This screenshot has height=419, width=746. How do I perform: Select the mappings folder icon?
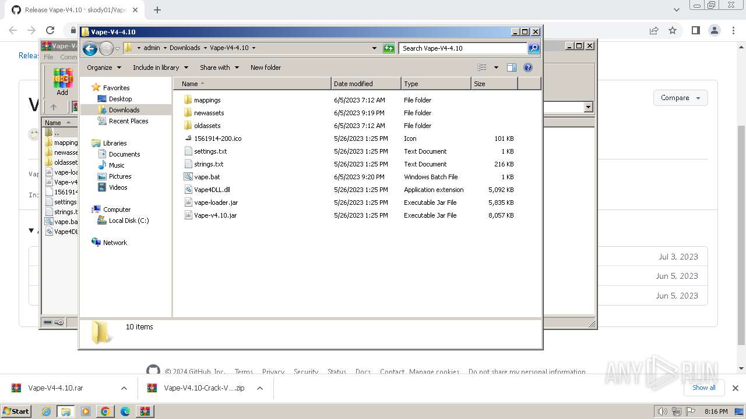[x=188, y=100]
